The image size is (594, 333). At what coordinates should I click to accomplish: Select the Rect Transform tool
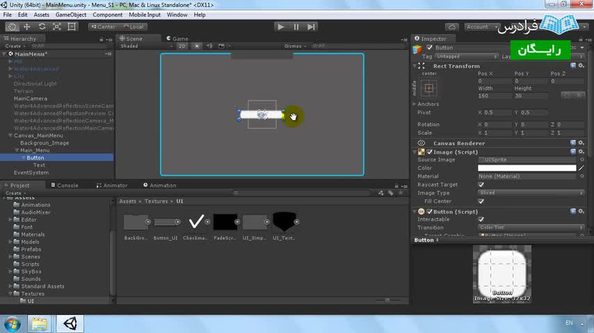pos(72,27)
